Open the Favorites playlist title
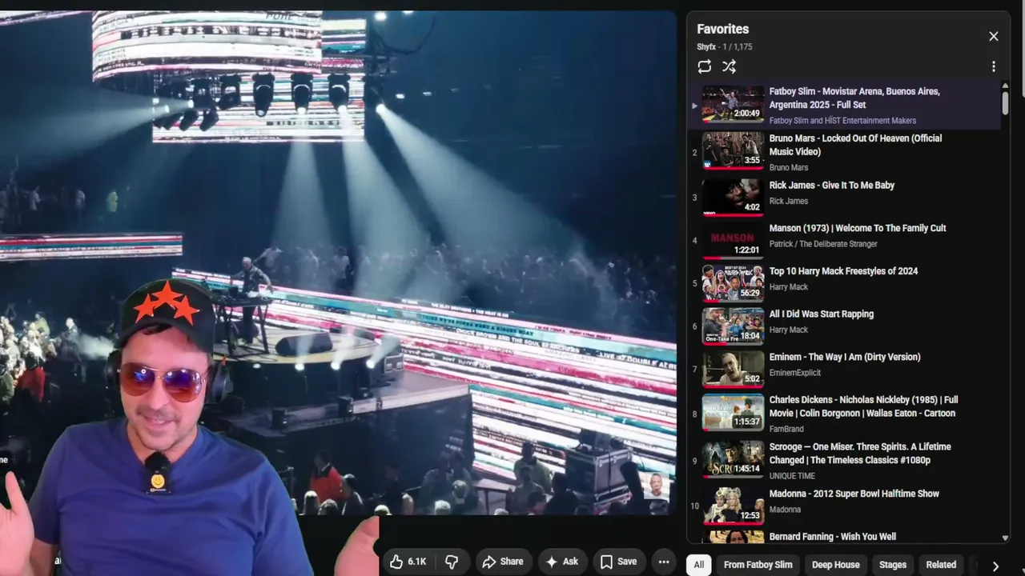 tap(722, 30)
